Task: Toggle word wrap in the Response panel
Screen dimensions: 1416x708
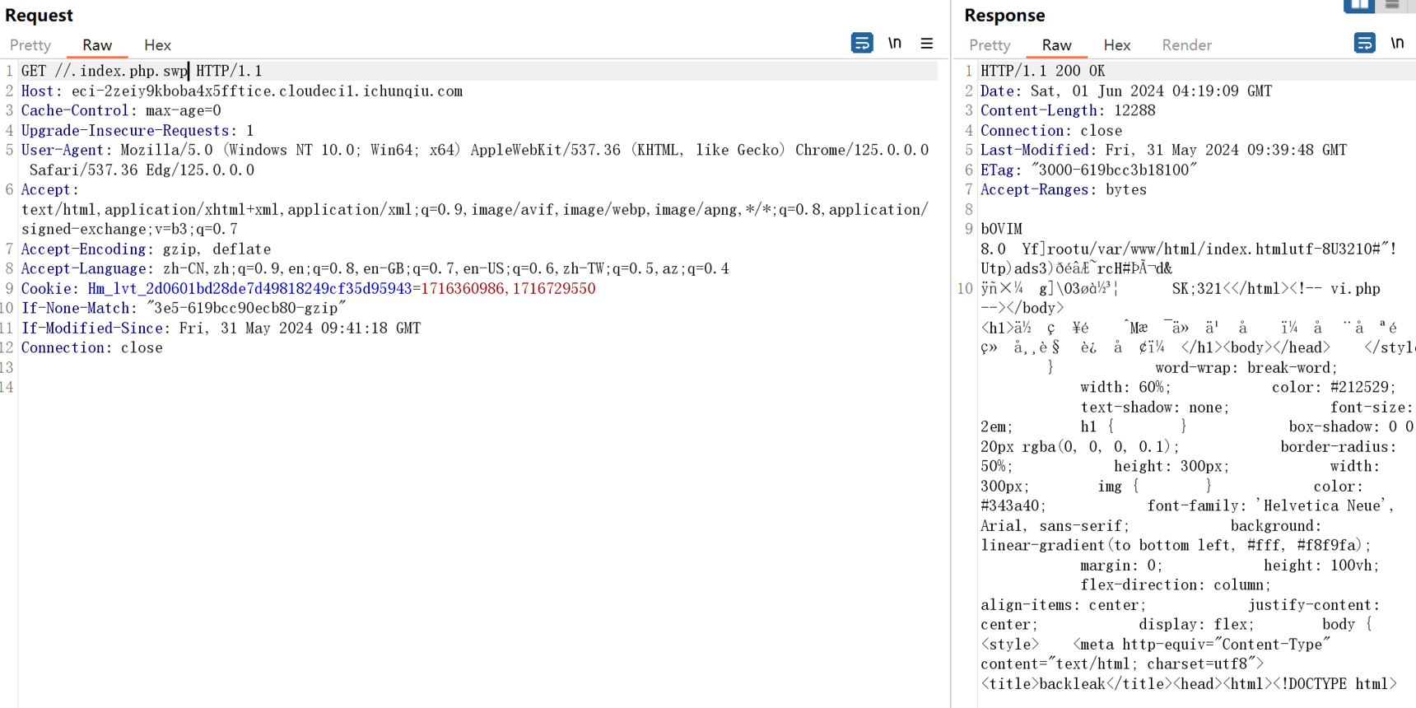Action: click(x=1364, y=43)
